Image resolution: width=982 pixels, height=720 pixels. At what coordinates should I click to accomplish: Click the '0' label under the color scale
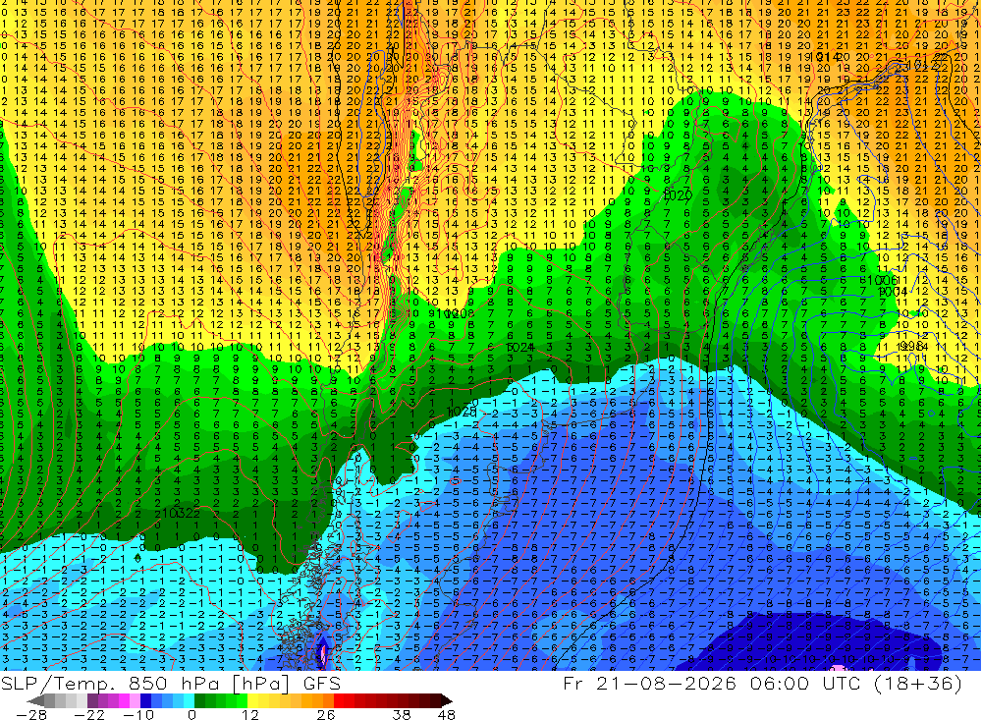[191, 714]
